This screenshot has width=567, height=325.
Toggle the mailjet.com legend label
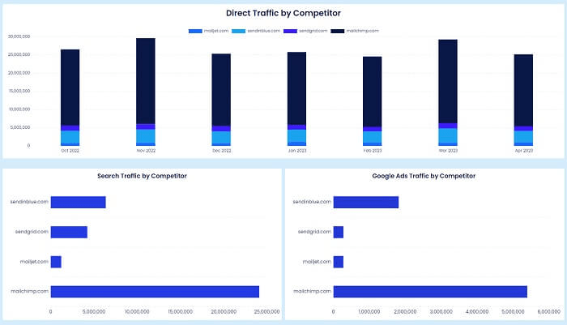[x=216, y=31]
